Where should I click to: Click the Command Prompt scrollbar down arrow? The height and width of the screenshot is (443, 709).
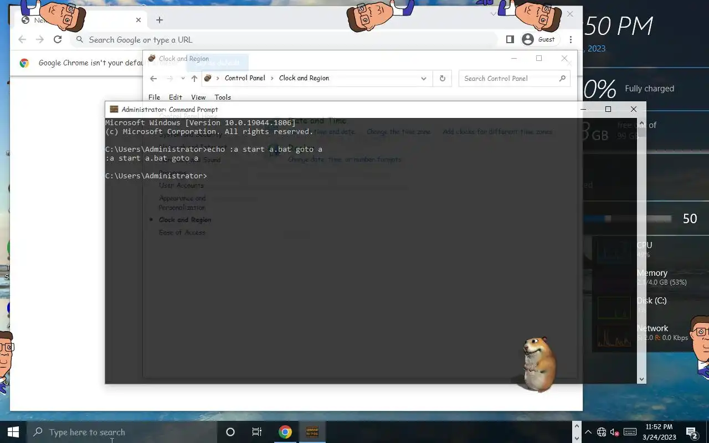pos(641,379)
